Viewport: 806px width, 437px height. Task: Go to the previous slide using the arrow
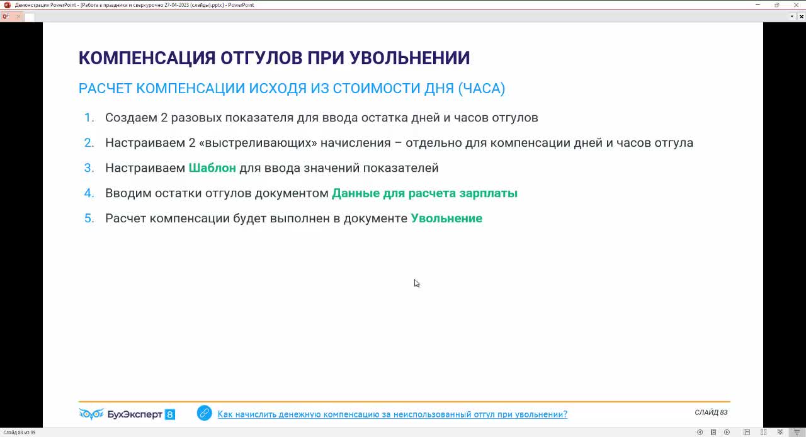tap(700, 433)
